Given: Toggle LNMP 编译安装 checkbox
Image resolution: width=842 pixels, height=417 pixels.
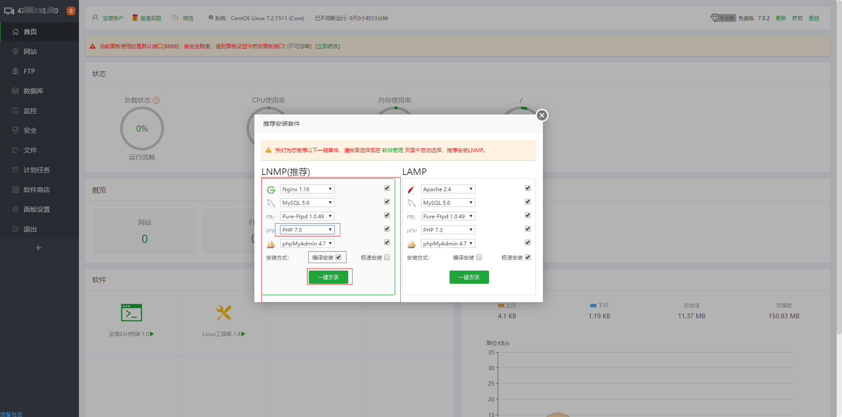Looking at the screenshot, I should click(x=339, y=257).
